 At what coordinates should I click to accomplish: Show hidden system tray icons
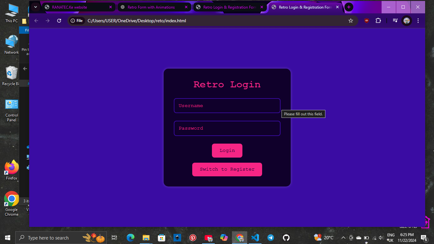(343, 238)
